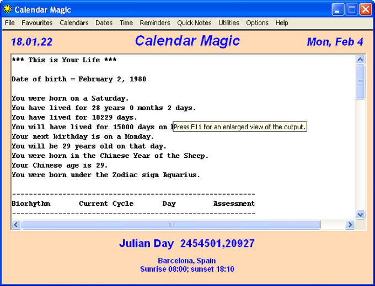Open the Time menu
Viewport: 375px width, 286px height.
(126, 23)
